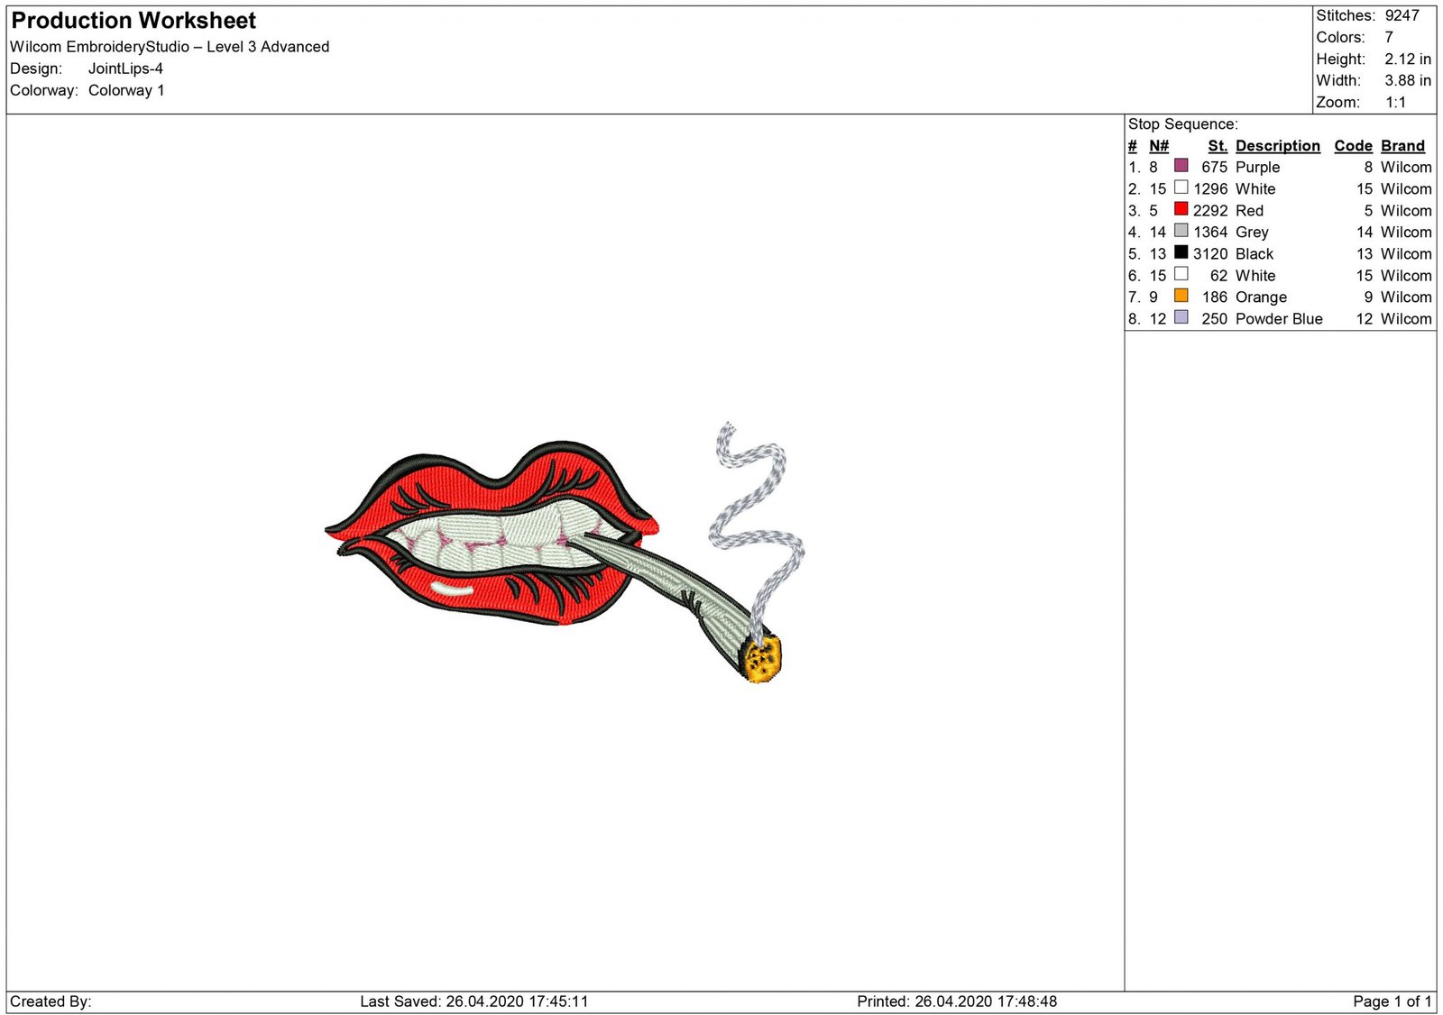
Task: Select the Brand column header
Action: click(x=1402, y=145)
